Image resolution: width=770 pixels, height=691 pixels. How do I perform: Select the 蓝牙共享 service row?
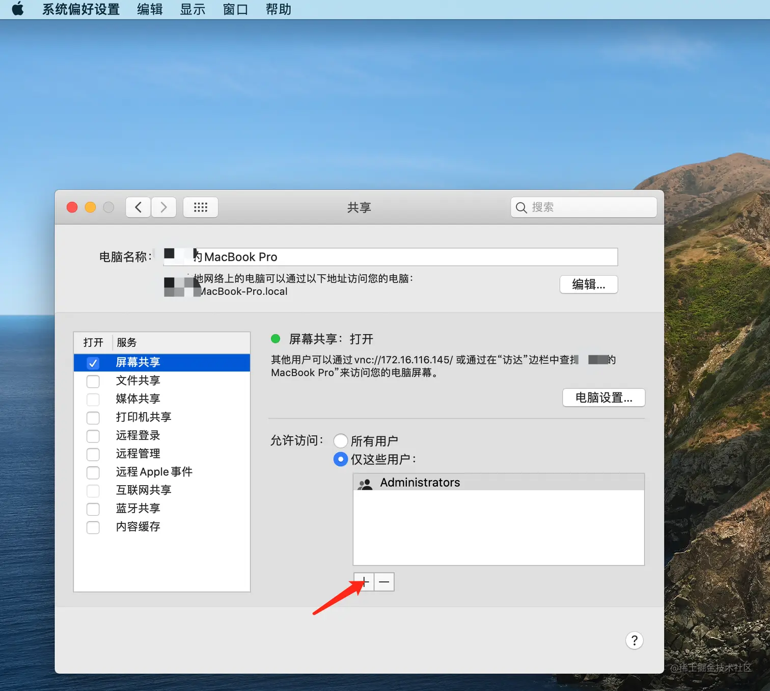pyautogui.click(x=162, y=509)
